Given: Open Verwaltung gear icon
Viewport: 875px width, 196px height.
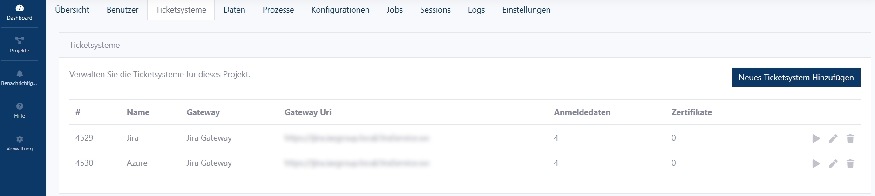Looking at the screenshot, I should (x=20, y=139).
